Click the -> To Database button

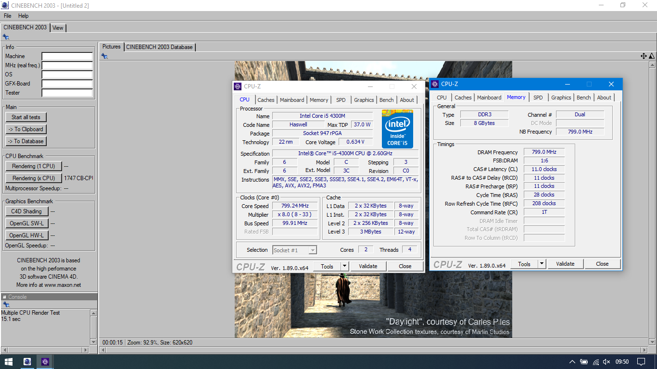pos(26,141)
